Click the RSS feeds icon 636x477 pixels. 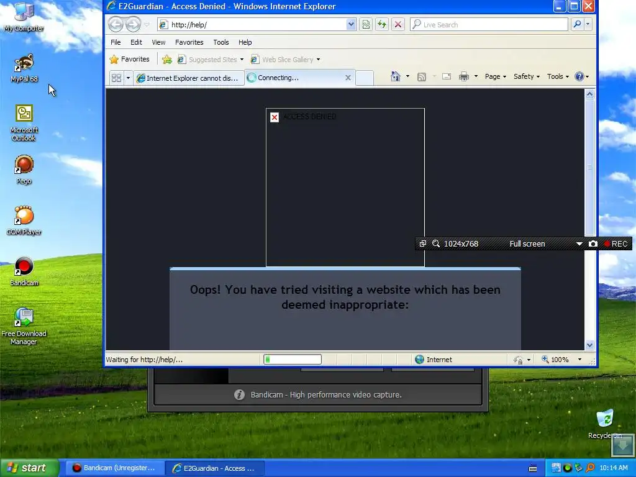pos(422,76)
